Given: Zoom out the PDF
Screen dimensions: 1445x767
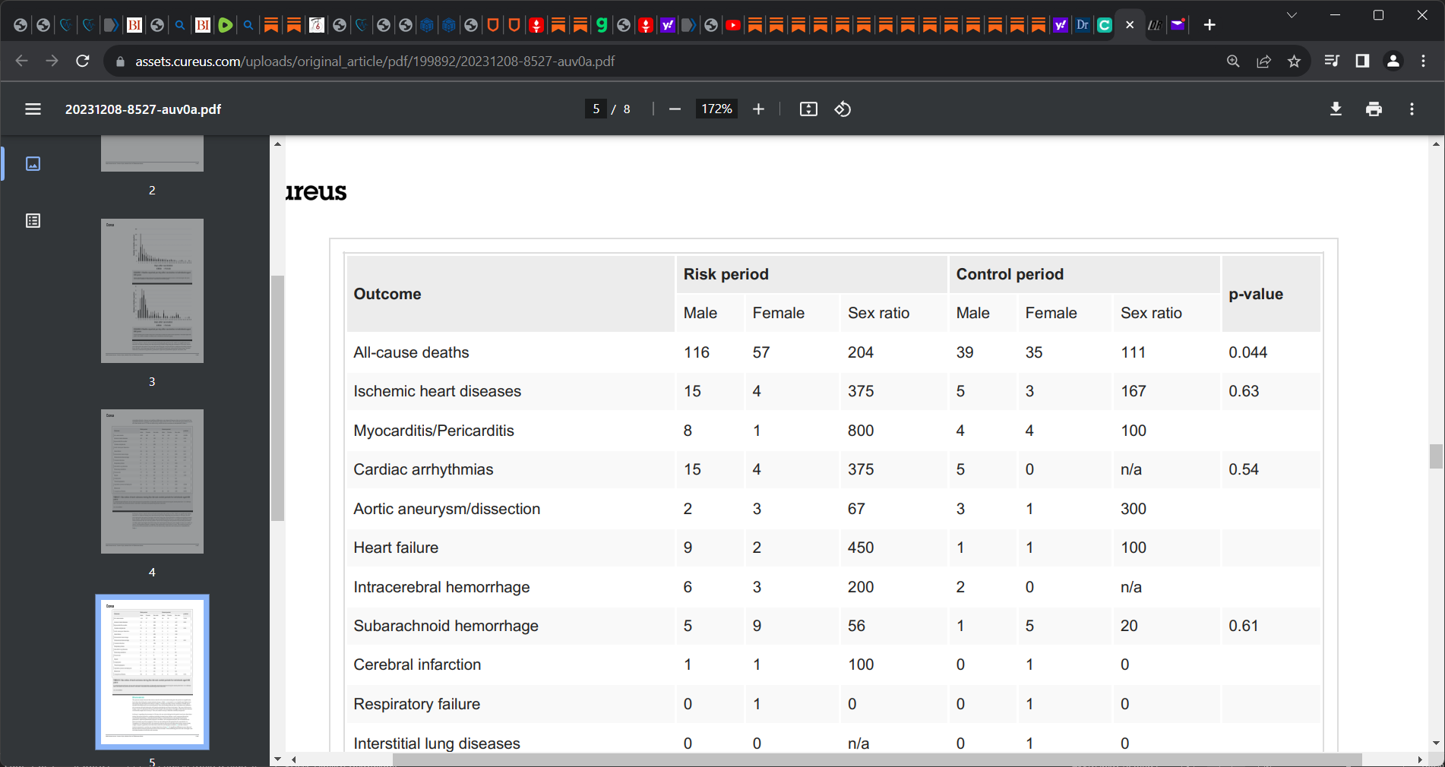Looking at the screenshot, I should (x=675, y=109).
